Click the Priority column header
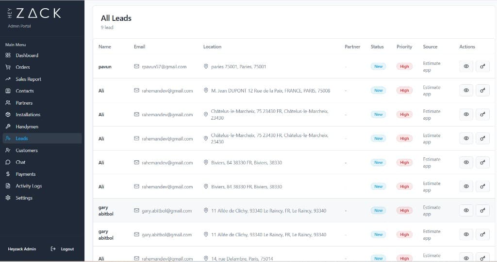Image resolution: width=497 pixels, height=262 pixels. (404, 46)
